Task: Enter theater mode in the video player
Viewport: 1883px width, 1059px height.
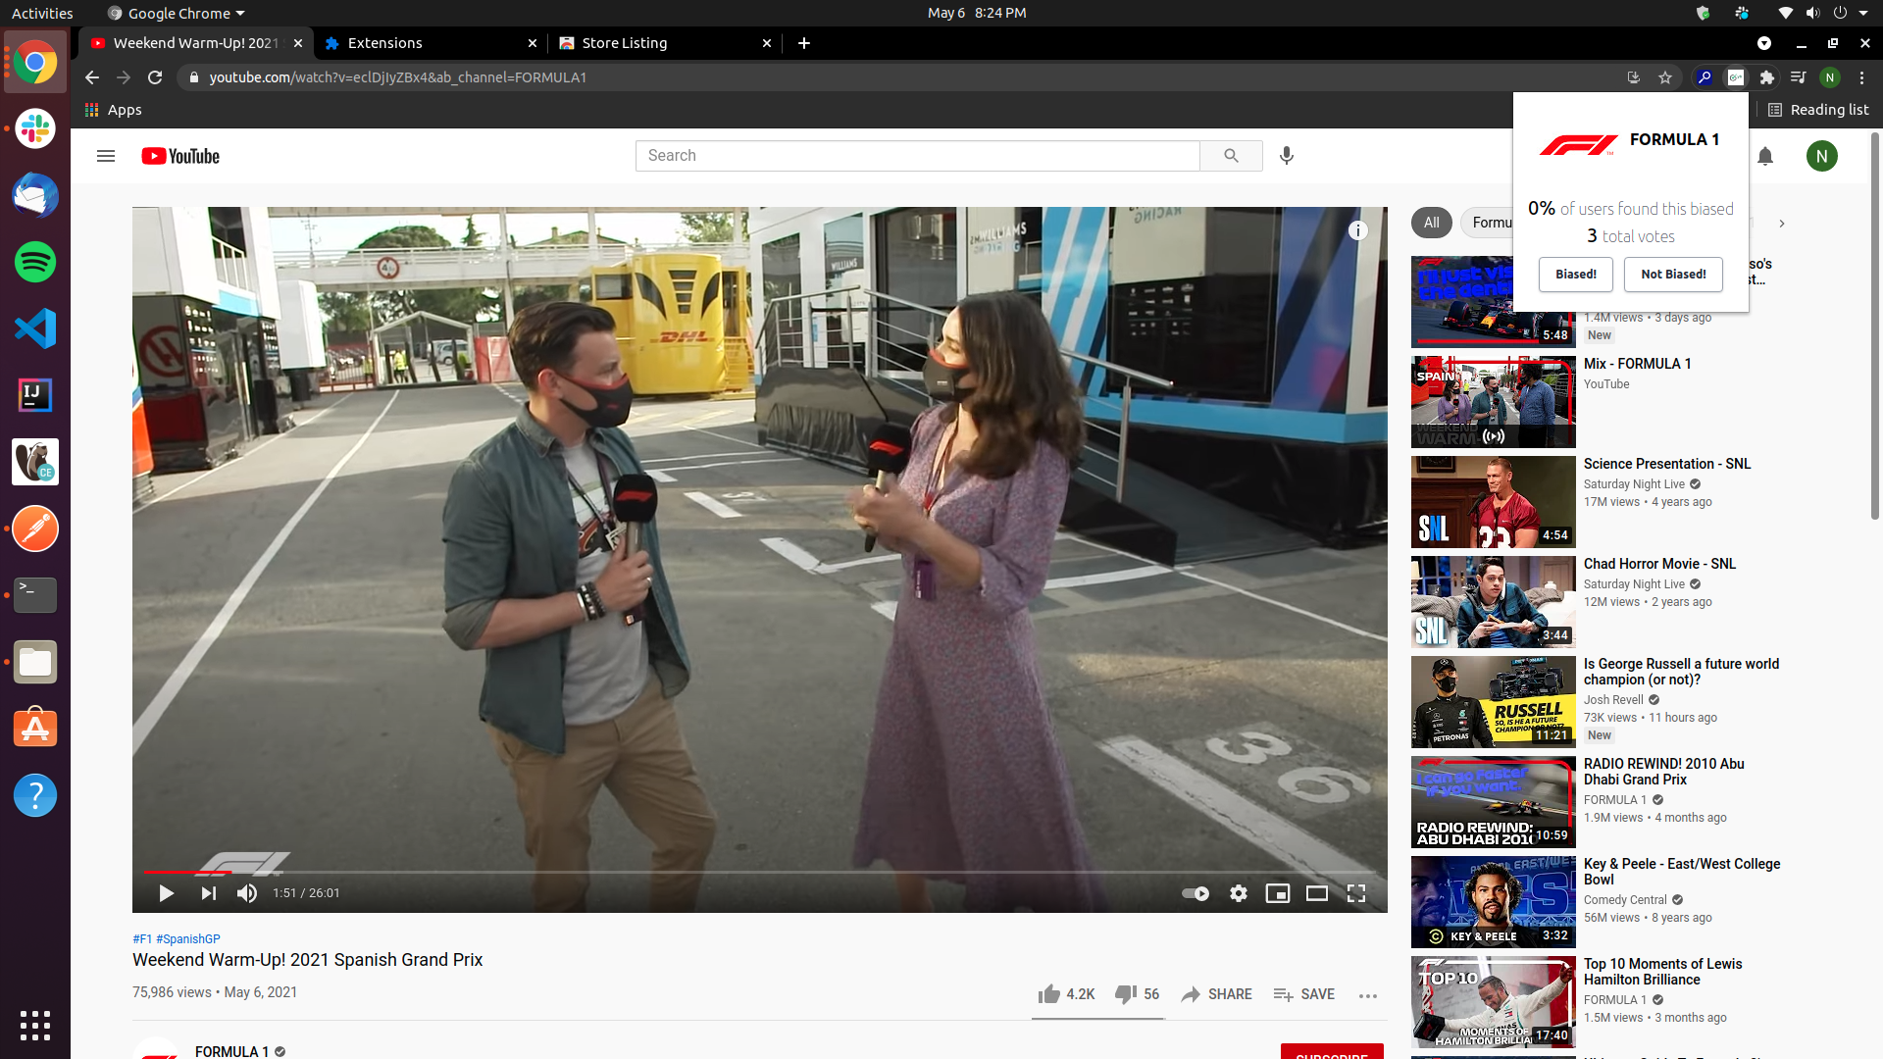Action: (1317, 893)
